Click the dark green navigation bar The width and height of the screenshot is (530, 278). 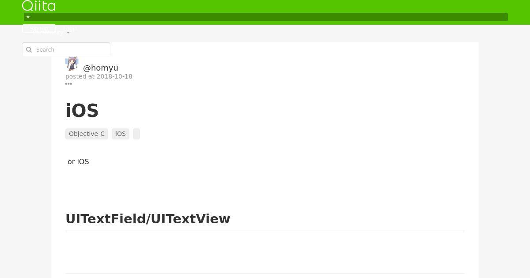(x=266, y=17)
